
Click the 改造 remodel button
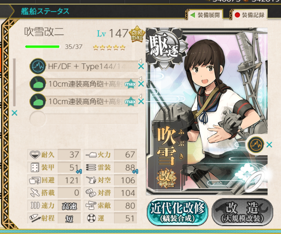(242, 212)
